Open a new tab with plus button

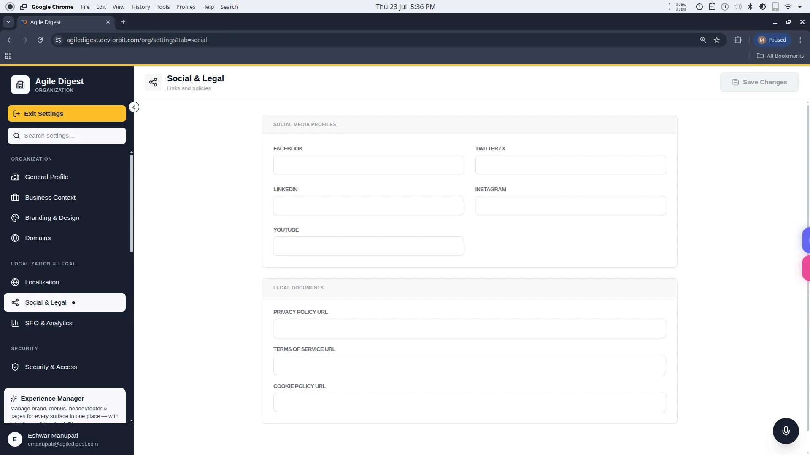tap(123, 22)
